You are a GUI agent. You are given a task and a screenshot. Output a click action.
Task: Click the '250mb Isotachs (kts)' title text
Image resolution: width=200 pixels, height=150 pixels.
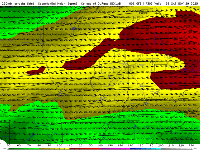coord(18,3)
